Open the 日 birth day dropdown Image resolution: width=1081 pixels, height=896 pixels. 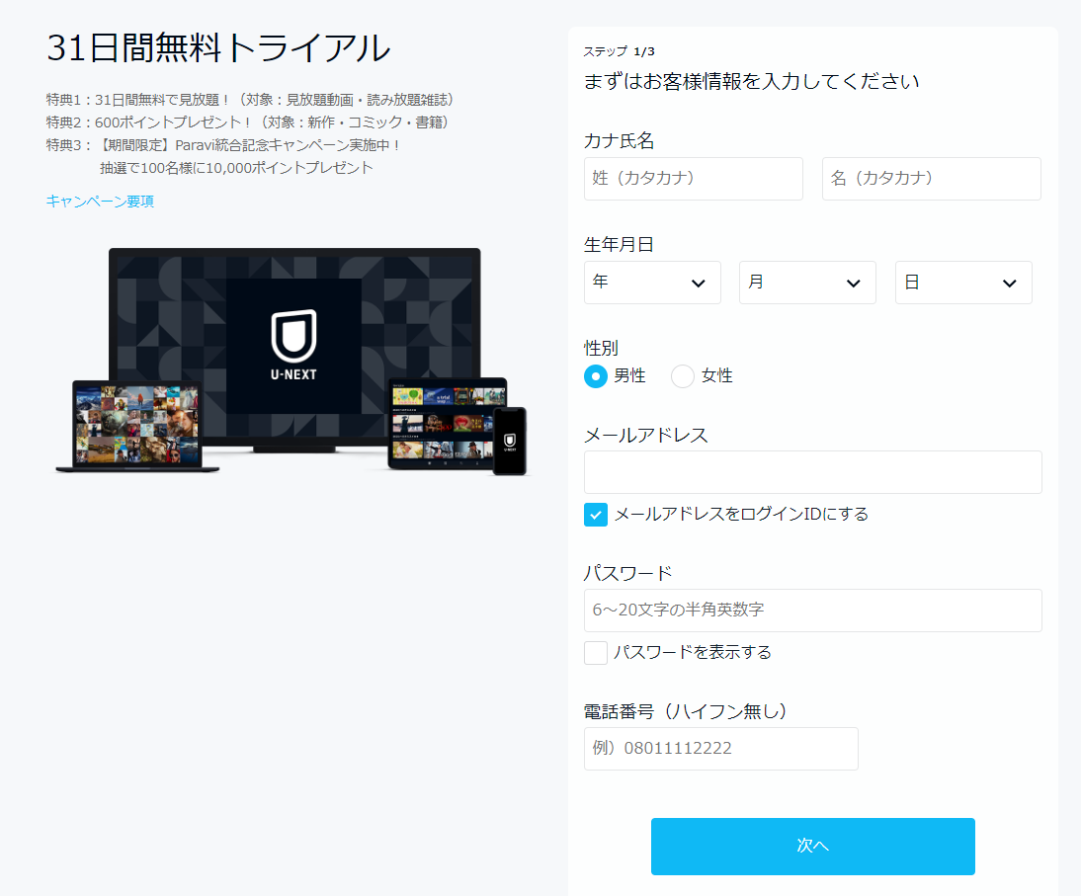(x=963, y=283)
